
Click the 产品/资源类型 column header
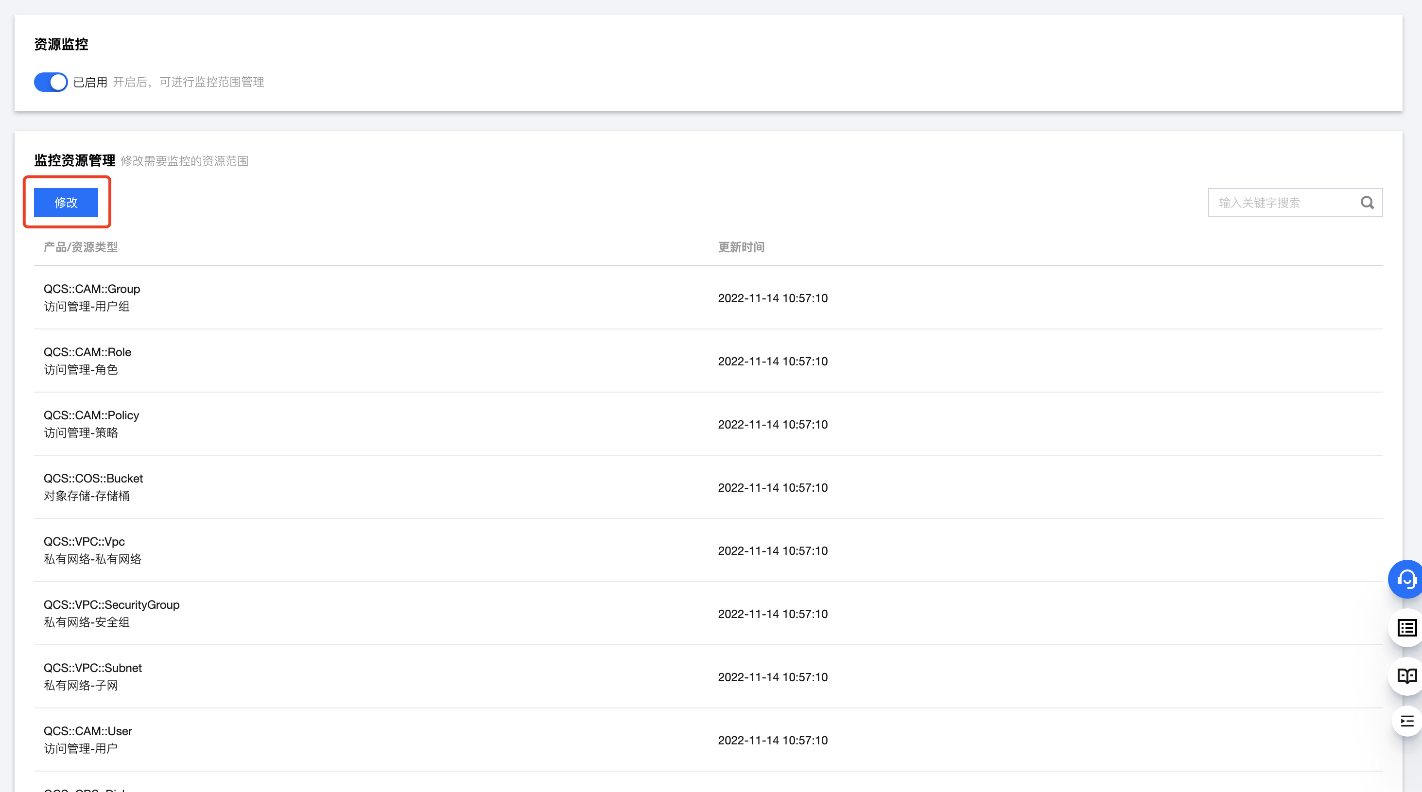(x=81, y=247)
